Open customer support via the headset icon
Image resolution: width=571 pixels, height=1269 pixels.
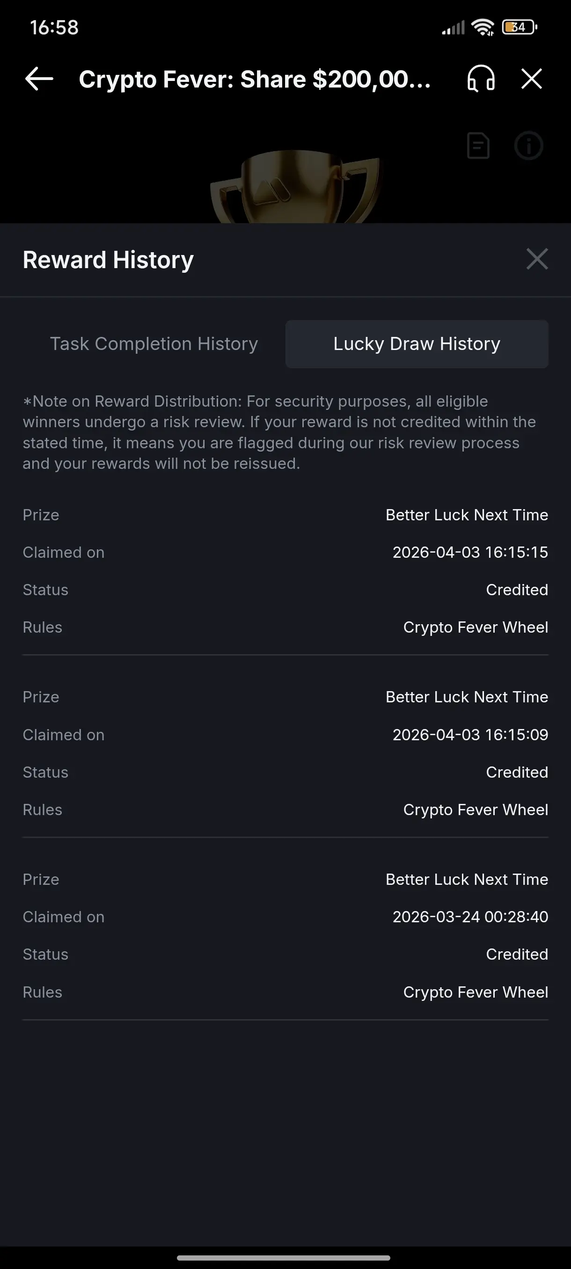coord(481,79)
